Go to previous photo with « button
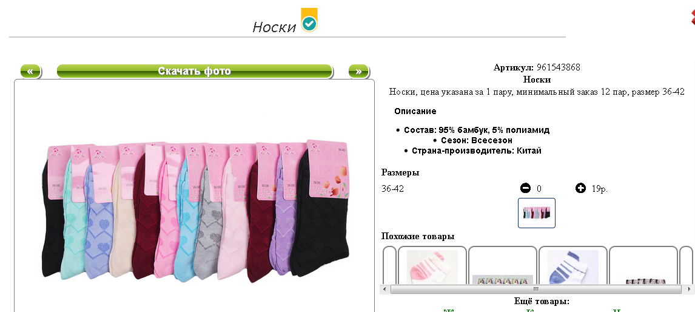695x312 pixels. click(30, 72)
